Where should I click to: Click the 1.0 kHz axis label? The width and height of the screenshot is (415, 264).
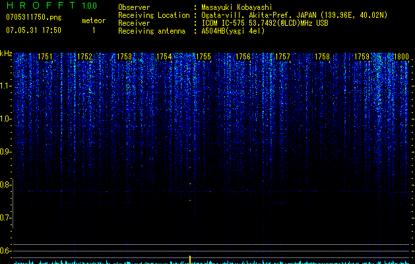(x=6, y=119)
